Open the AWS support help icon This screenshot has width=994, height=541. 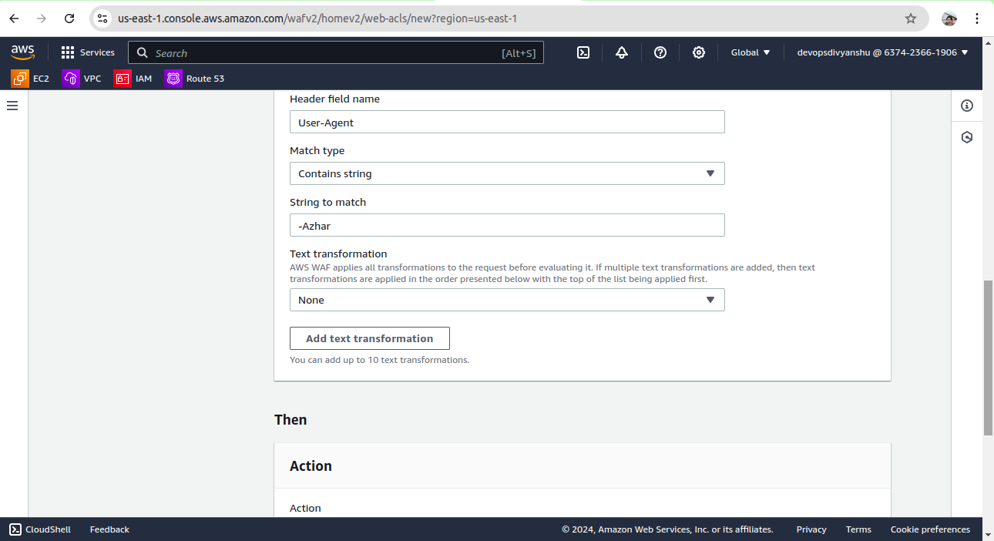pos(660,52)
